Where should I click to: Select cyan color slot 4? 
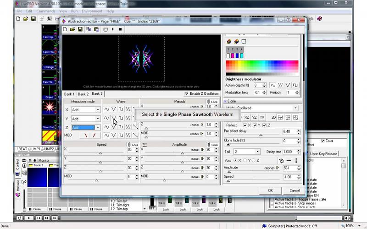pos(242,55)
